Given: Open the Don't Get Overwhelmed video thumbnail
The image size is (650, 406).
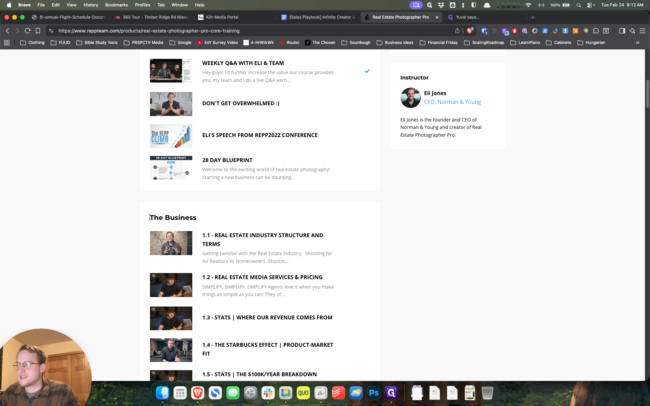Looking at the screenshot, I should coord(171,104).
